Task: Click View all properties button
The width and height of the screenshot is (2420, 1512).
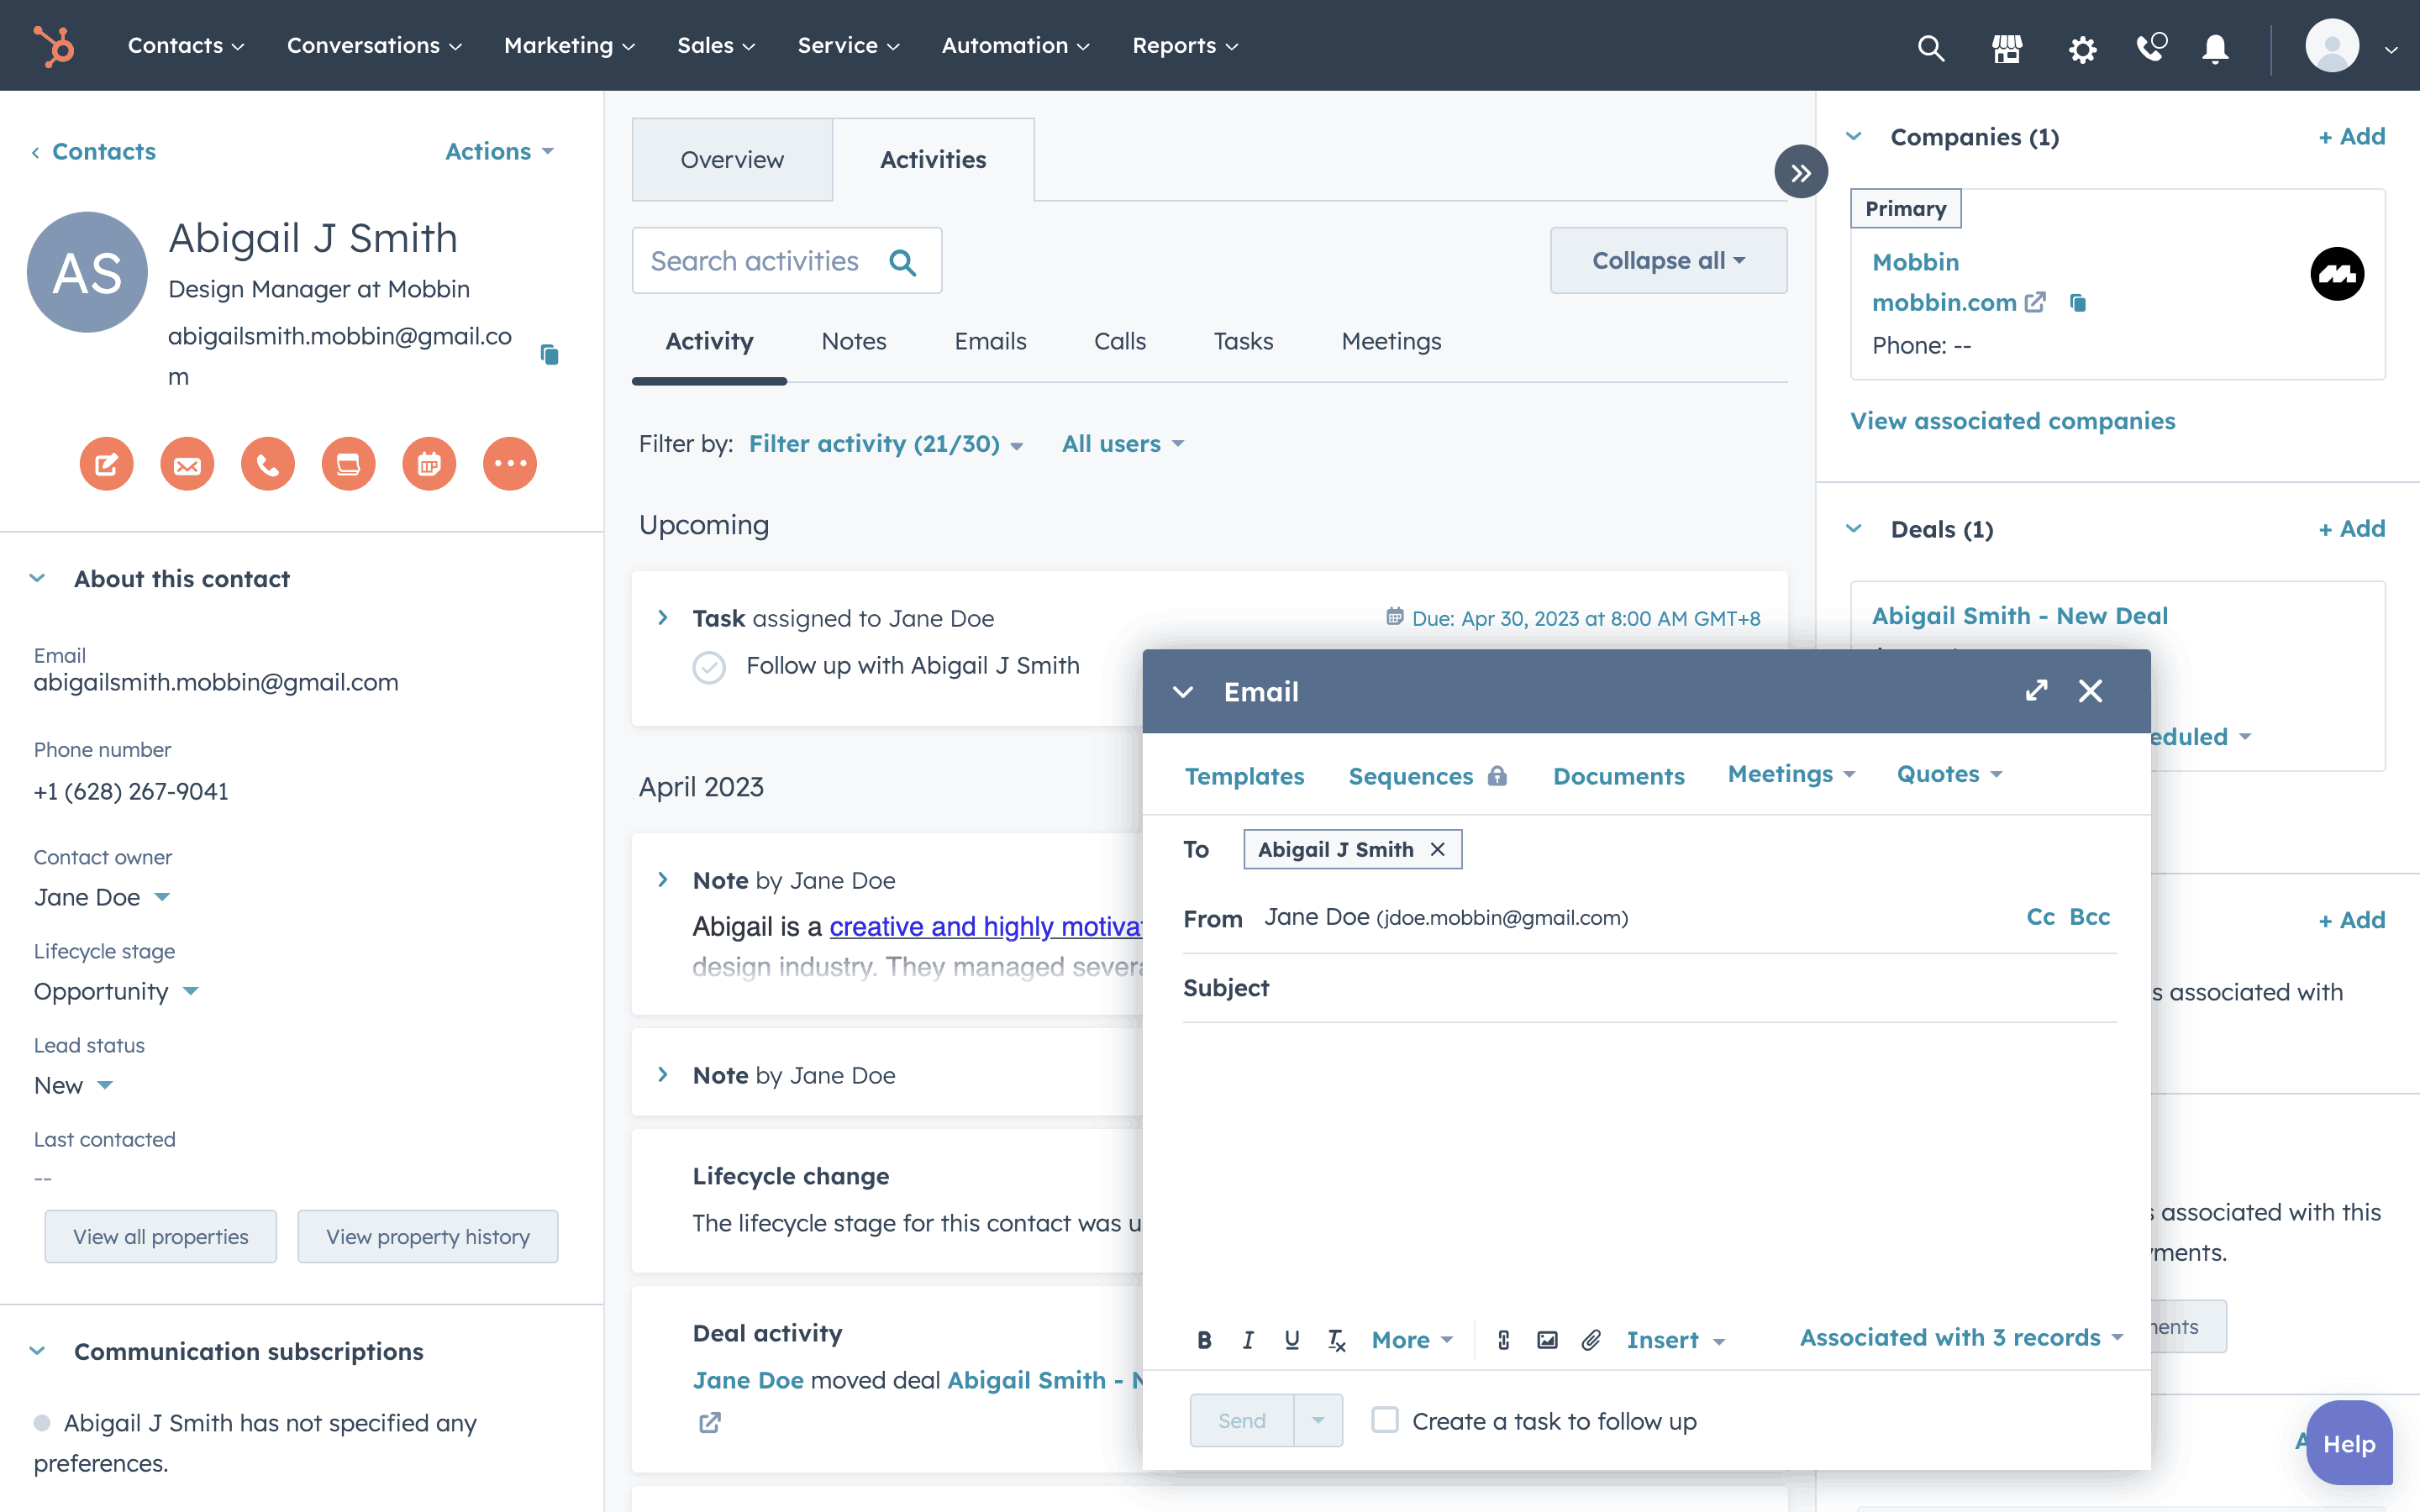Action: click(160, 1236)
